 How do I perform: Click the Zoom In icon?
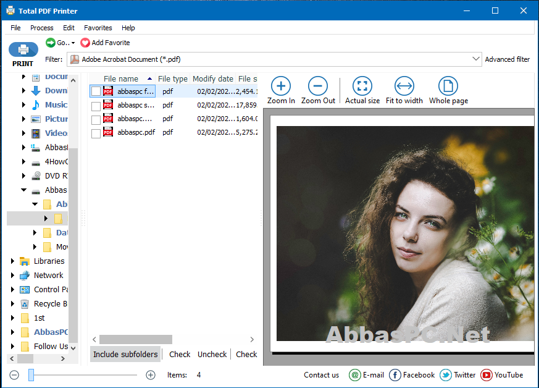[x=281, y=86]
